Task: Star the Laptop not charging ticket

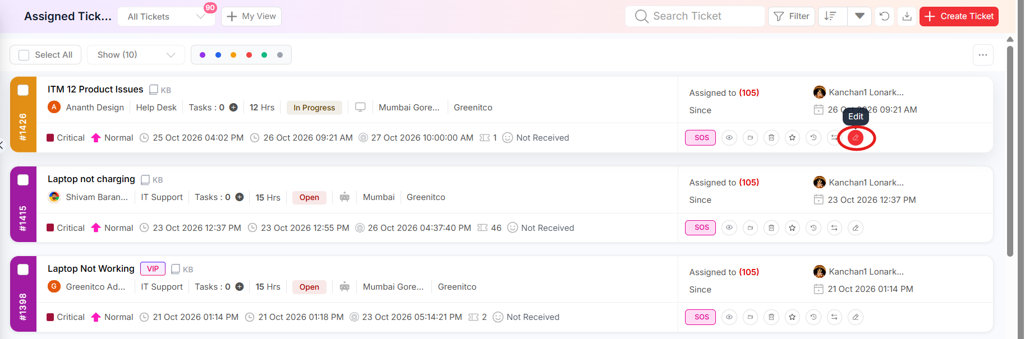Action: (x=792, y=227)
